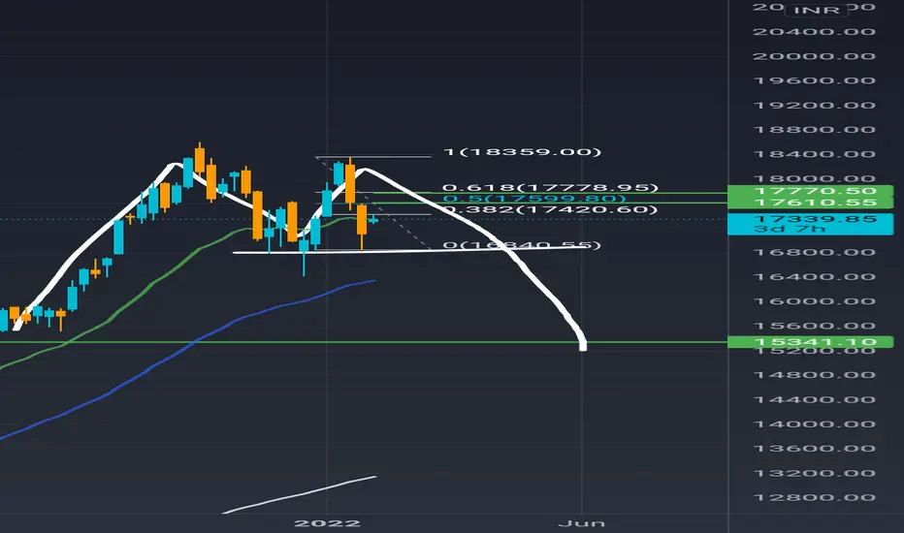Click the 16400.00 price scale value
The width and height of the screenshot is (904, 533).
point(814,277)
